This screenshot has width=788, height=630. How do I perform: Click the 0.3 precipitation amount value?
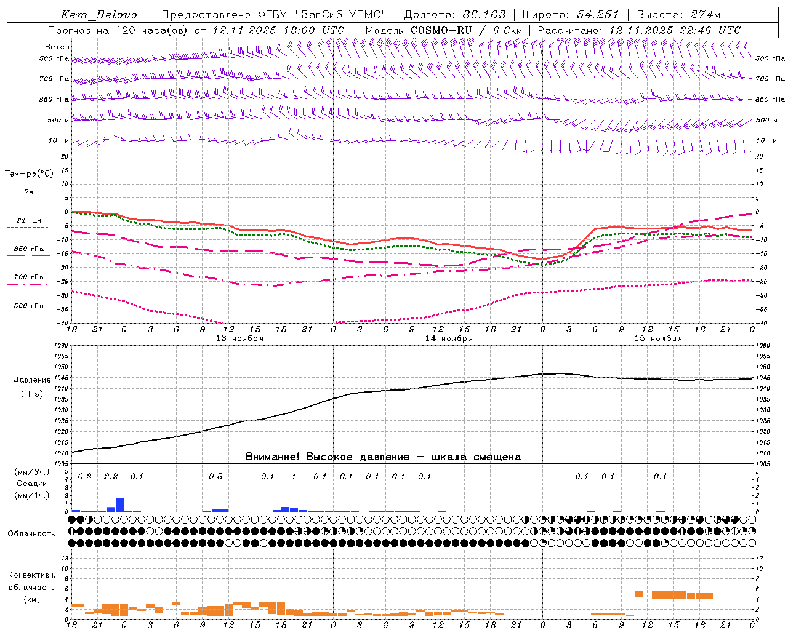[85, 476]
